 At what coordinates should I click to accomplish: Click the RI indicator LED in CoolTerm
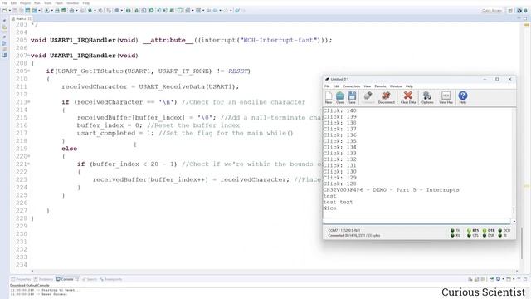[500, 235]
